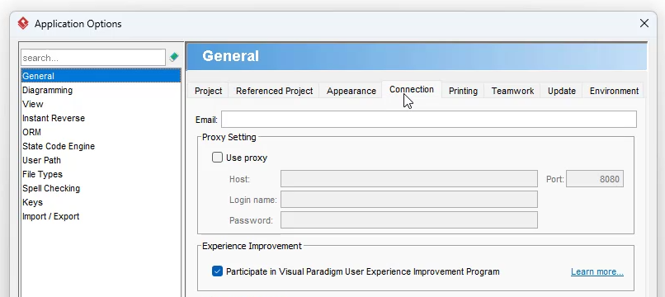665x297 pixels.
Task: Click the proxy Login name field
Action: 409,200
